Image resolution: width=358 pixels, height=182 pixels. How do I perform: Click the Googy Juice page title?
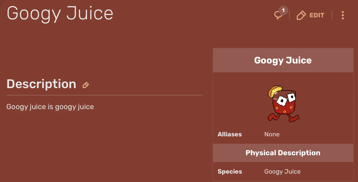60,13
